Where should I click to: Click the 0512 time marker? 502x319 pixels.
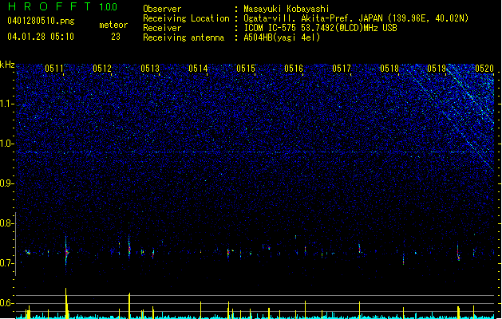coord(102,68)
